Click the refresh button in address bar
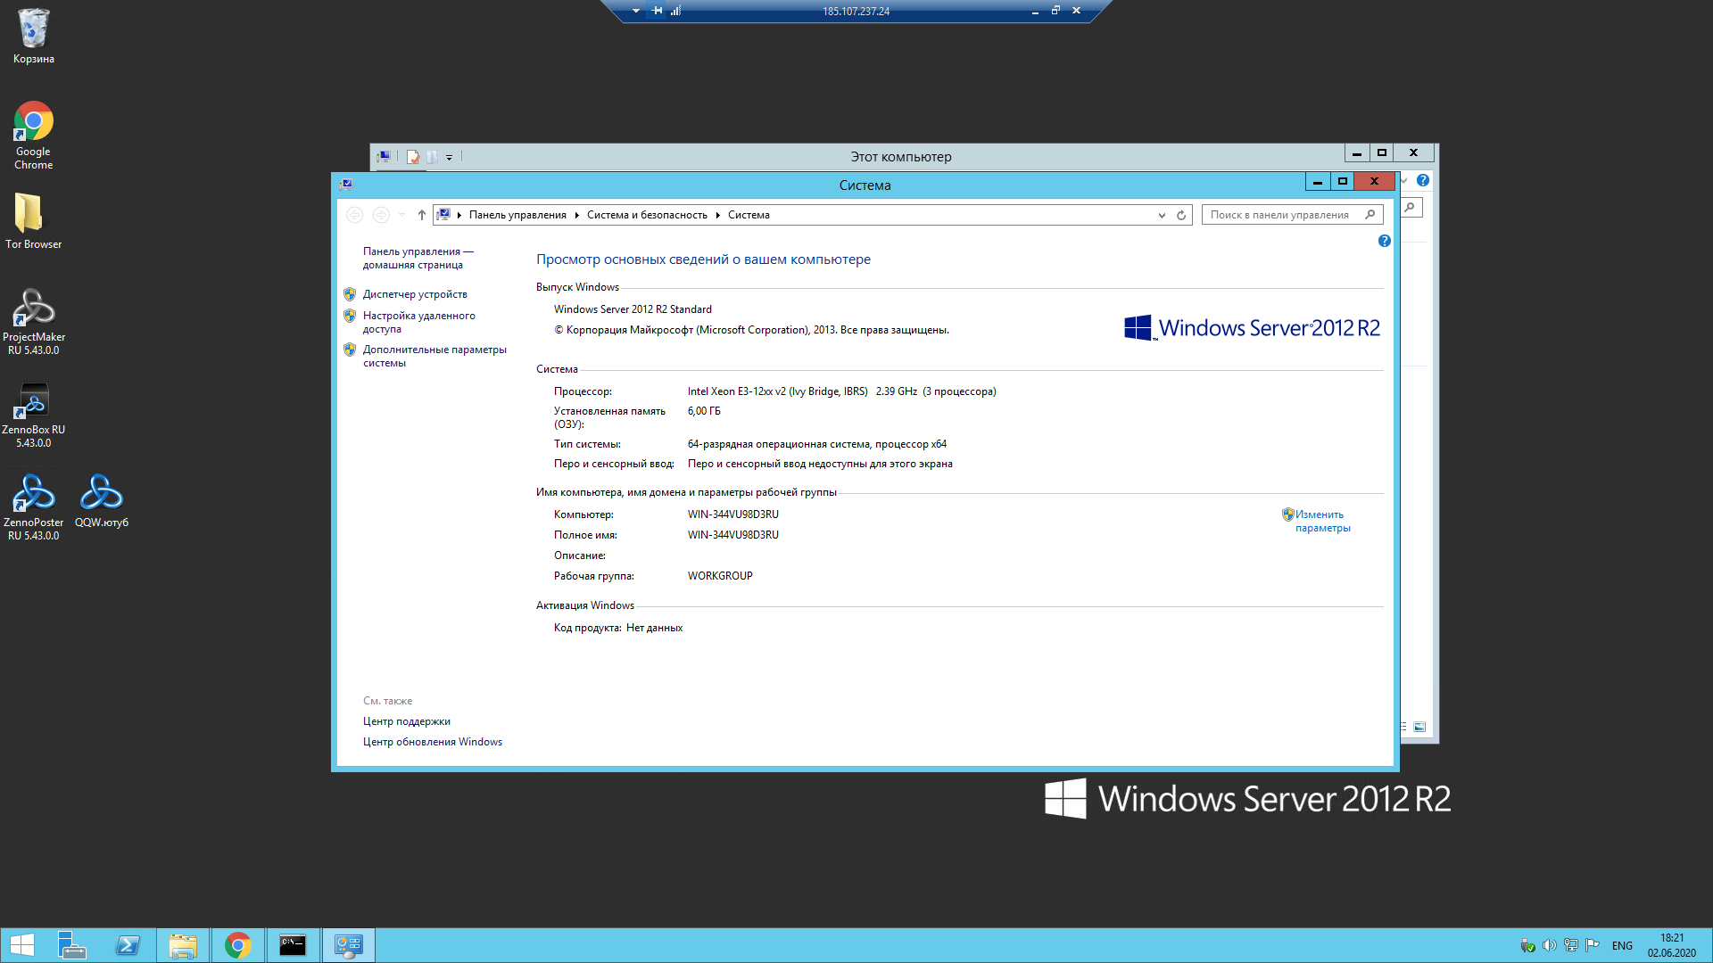Screen dimensions: 1713x963 click(1181, 215)
